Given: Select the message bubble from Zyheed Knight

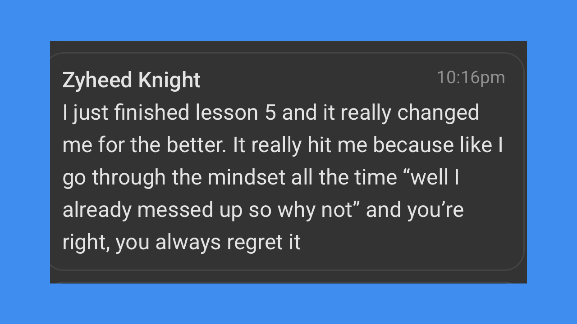Looking at the screenshot, I should (287, 162).
